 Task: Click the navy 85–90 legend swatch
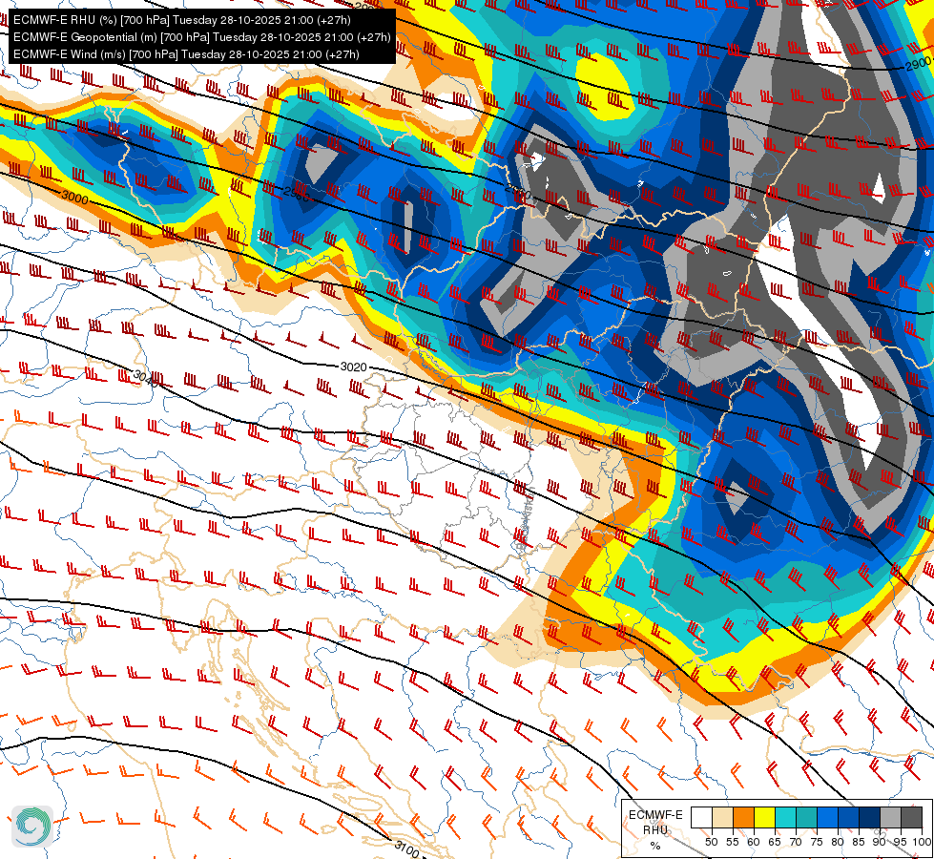[870, 817]
